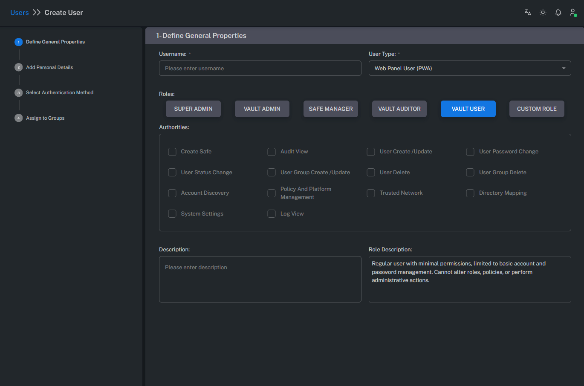This screenshot has width=584, height=386.
Task: Open the user profile avatar menu
Action: pyautogui.click(x=572, y=12)
